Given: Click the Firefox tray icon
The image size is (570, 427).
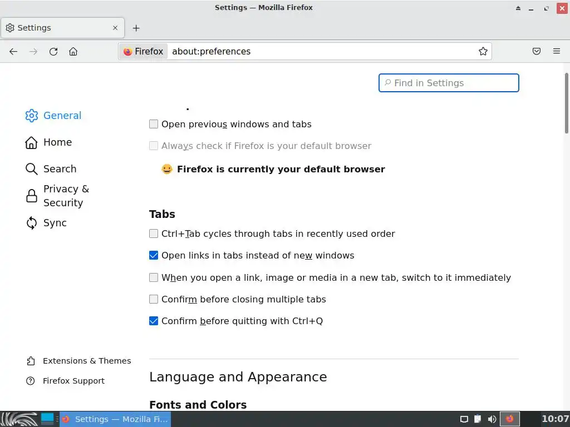Looking at the screenshot, I should tap(510, 419).
